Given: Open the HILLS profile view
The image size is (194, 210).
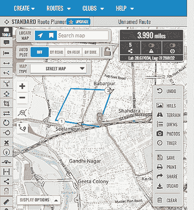Looking at the screenshot, I should tap(167, 106).
